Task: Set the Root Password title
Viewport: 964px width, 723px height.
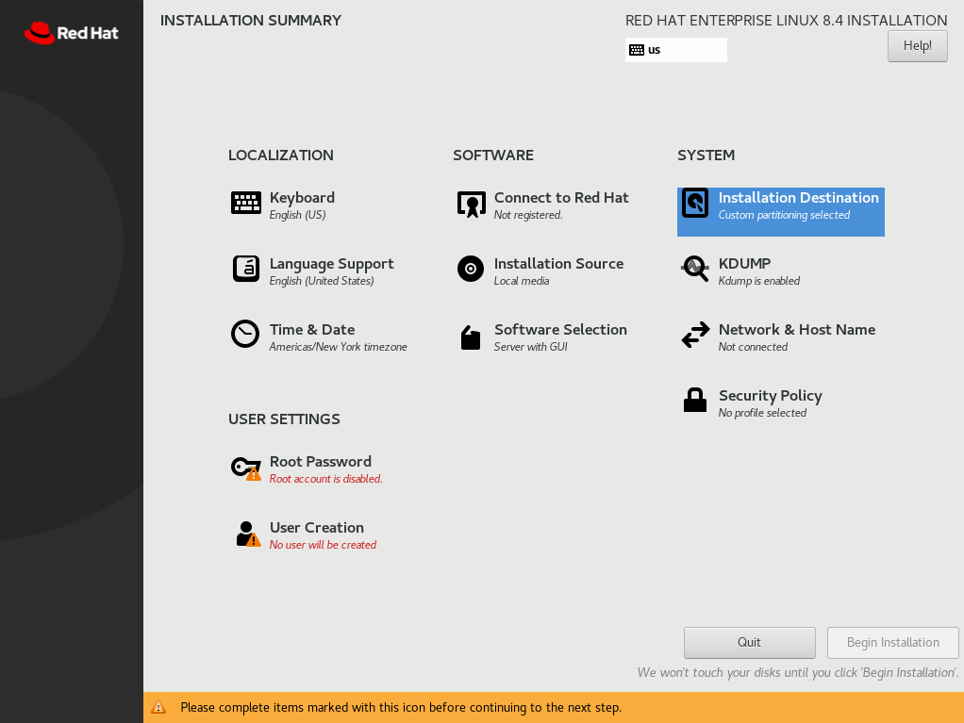Action: pyautogui.click(x=321, y=461)
